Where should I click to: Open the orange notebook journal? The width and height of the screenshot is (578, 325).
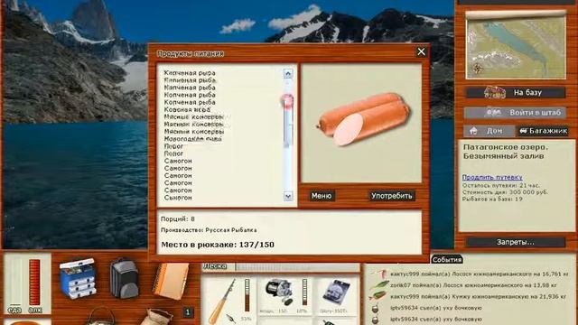pos(171,281)
